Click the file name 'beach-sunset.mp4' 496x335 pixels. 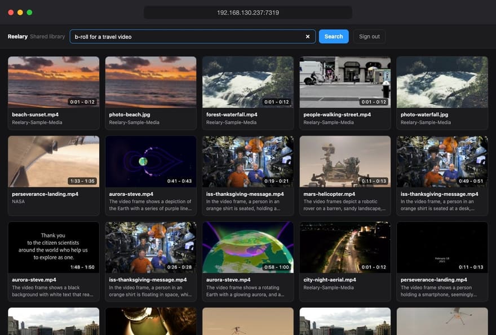tap(35, 114)
